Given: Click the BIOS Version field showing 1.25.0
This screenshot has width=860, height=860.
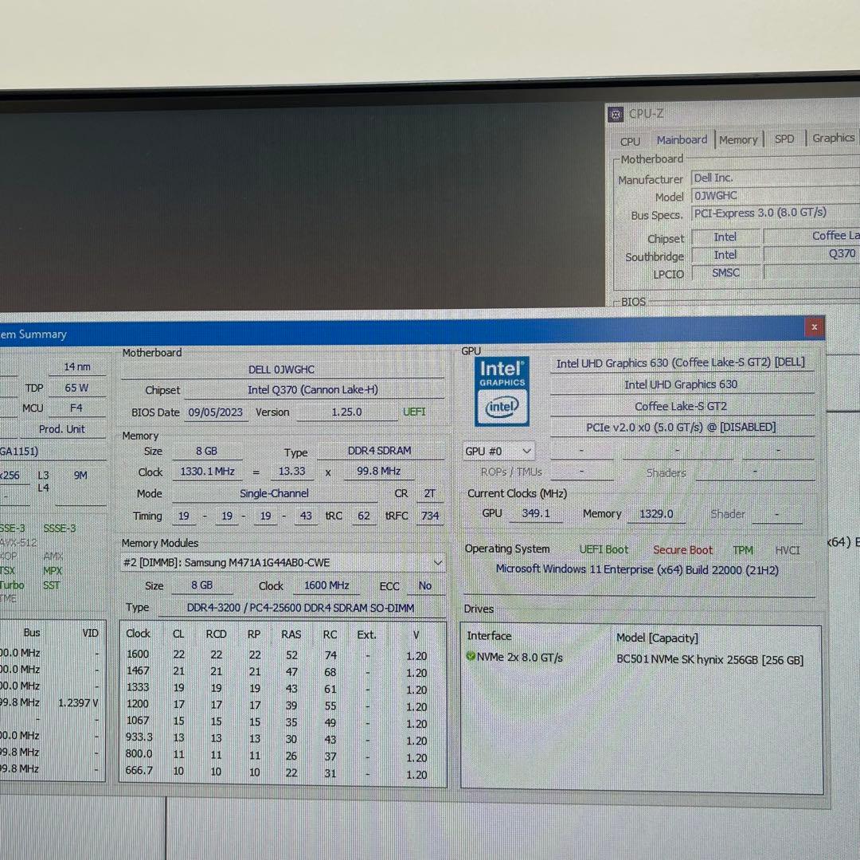Looking at the screenshot, I should click(348, 412).
